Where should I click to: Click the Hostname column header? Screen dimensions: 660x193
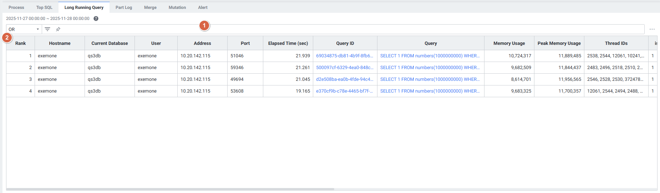pyautogui.click(x=60, y=43)
